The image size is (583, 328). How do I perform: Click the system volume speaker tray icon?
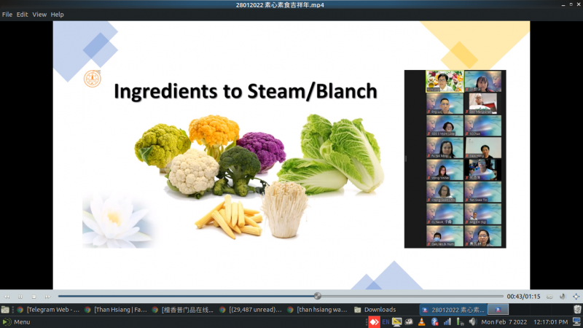[472, 321]
